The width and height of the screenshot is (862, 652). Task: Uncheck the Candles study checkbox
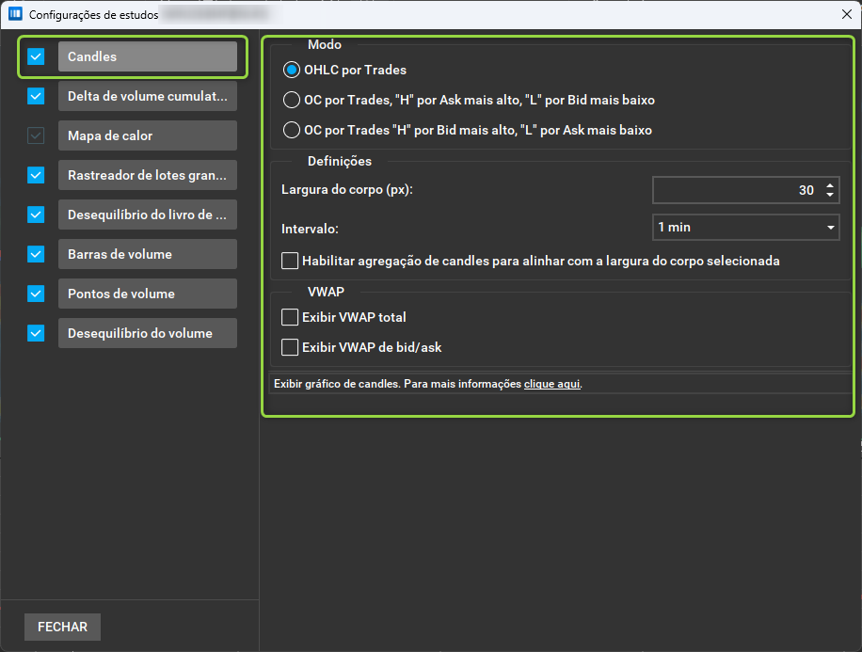[36, 56]
